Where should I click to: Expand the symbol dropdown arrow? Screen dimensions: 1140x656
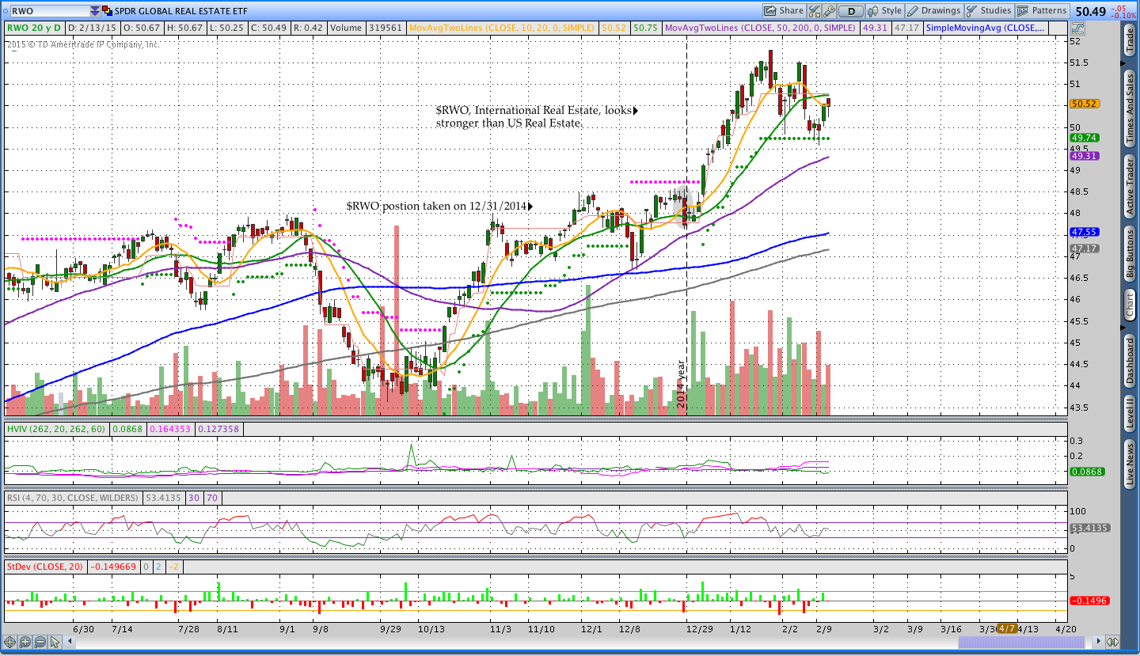coord(95,11)
